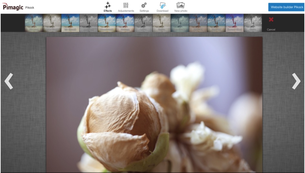The image size is (305, 173).
Task: Load a New photo
Action: click(181, 7)
